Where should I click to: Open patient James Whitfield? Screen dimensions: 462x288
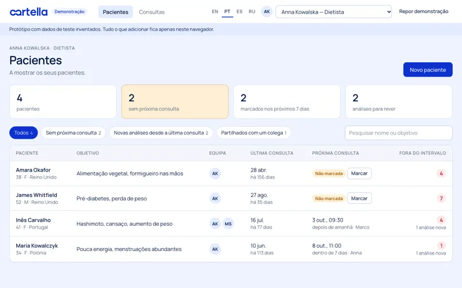[x=36, y=195]
